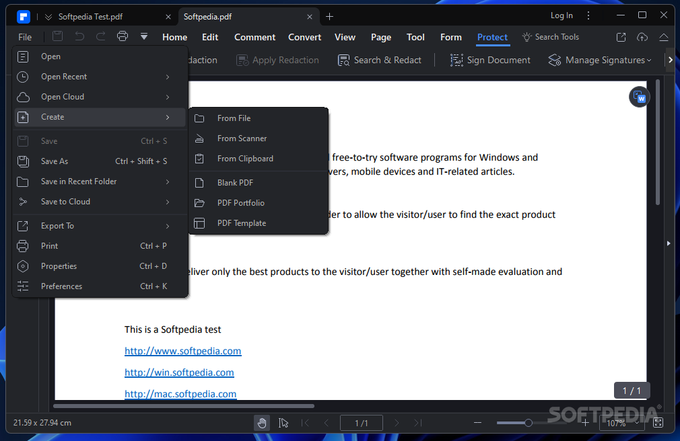Switch to the View ribbon tab
The height and width of the screenshot is (441, 680).
pyautogui.click(x=345, y=37)
